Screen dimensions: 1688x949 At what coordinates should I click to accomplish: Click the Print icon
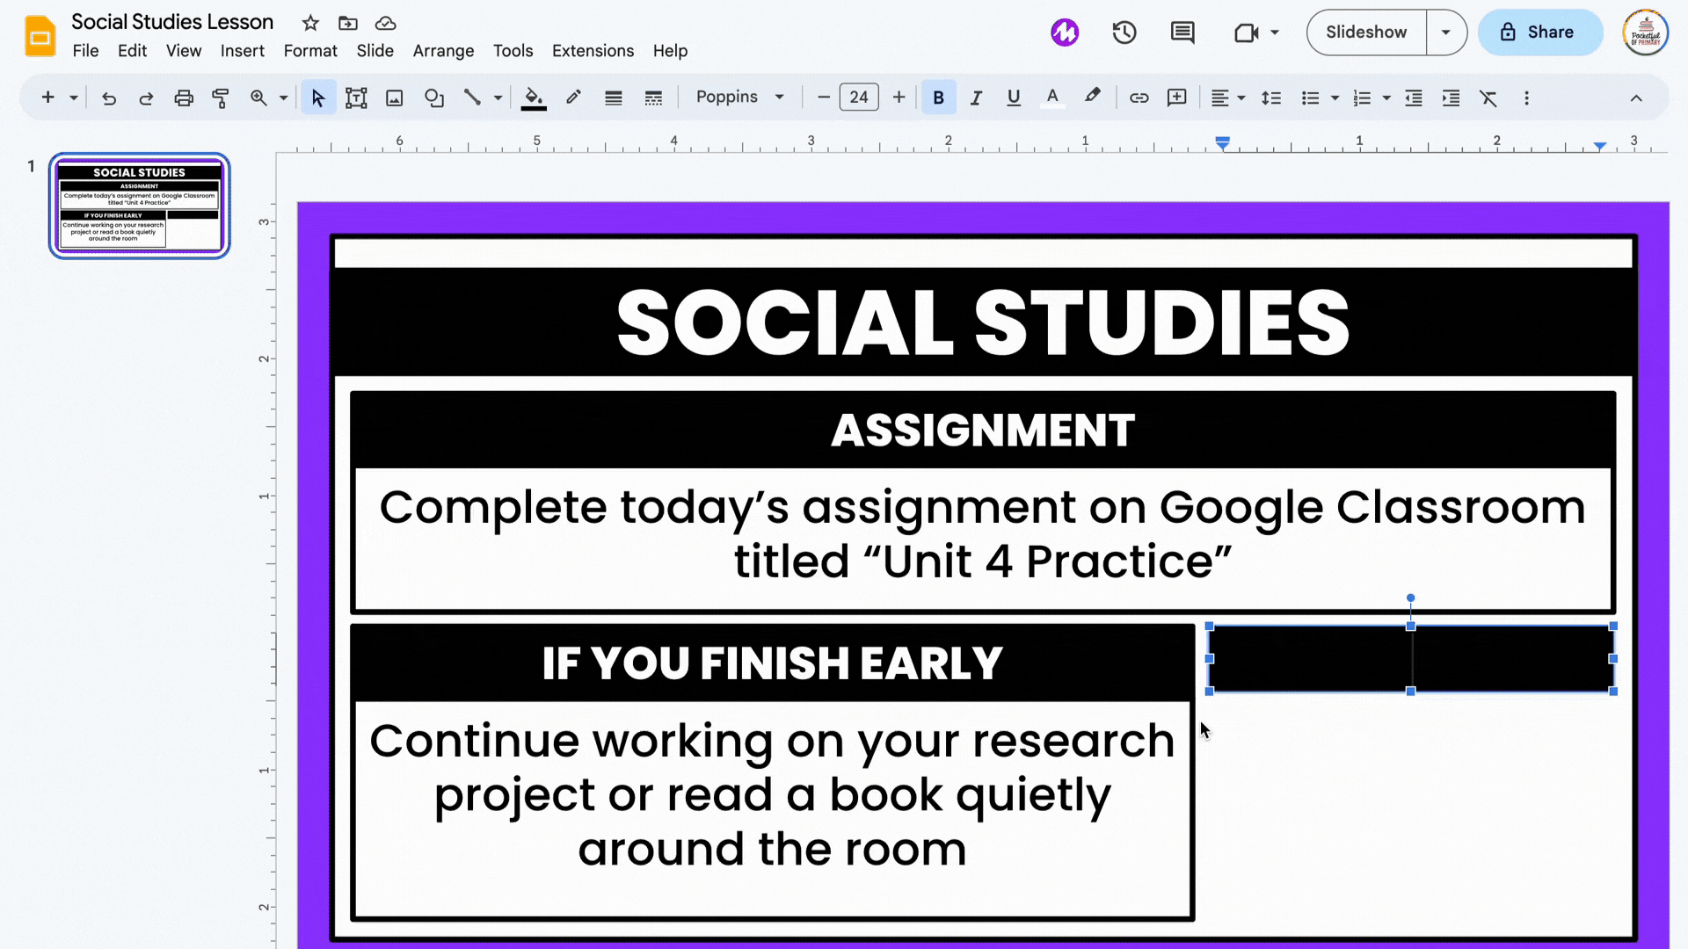tap(183, 98)
